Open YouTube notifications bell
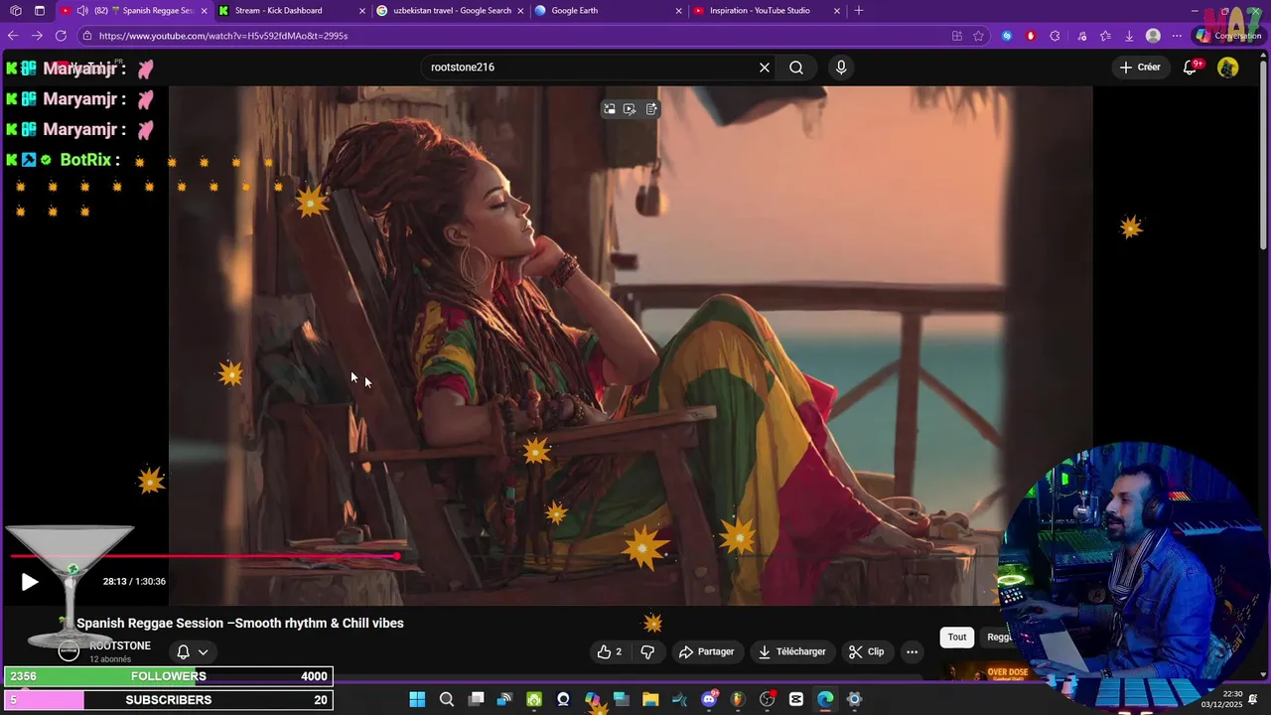 (x=1191, y=68)
